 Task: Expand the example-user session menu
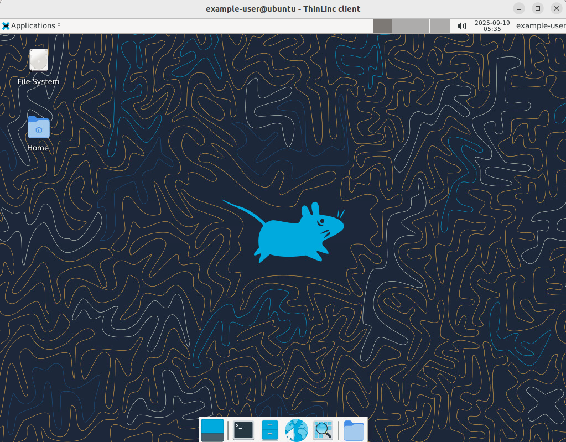tap(541, 25)
